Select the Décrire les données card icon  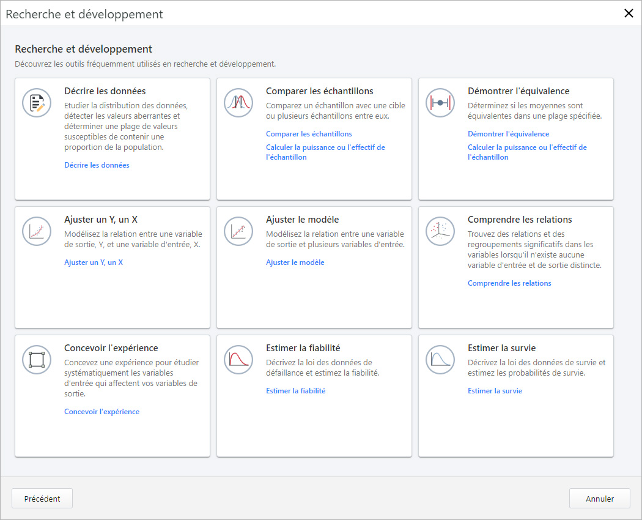coord(37,103)
